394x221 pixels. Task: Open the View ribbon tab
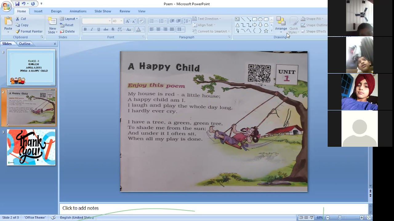(x=142, y=11)
